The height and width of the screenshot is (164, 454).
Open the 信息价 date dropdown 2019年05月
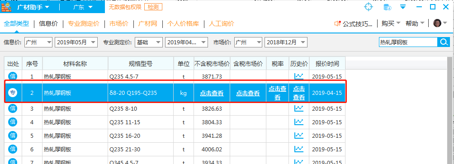76,42
